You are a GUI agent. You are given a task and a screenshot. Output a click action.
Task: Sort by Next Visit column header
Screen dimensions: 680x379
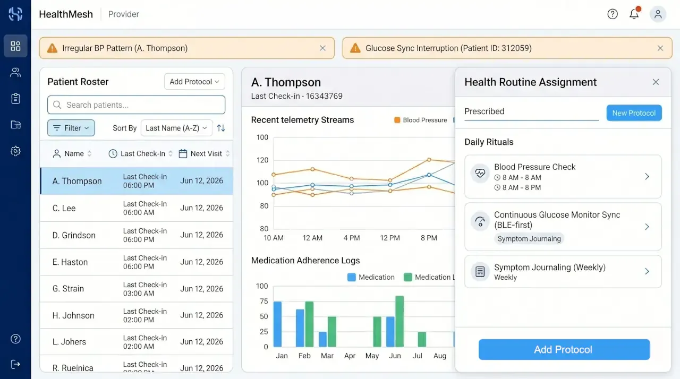[x=204, y=153]
